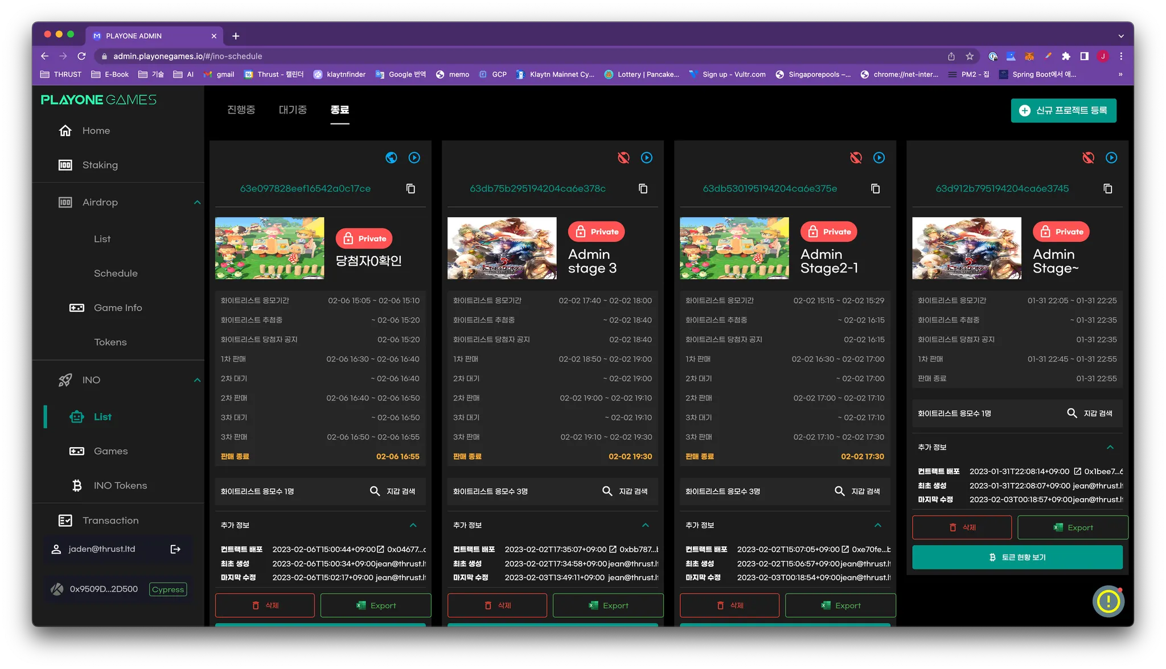The height and width of the screenshot is (669, 1166).
Task: Collapse the Airdrop sidebar section
Action: pos(197,203)
